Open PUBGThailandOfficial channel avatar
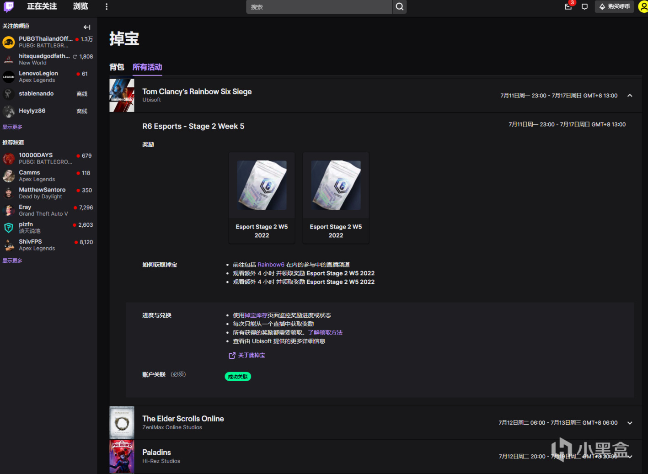 click(9, 42)
